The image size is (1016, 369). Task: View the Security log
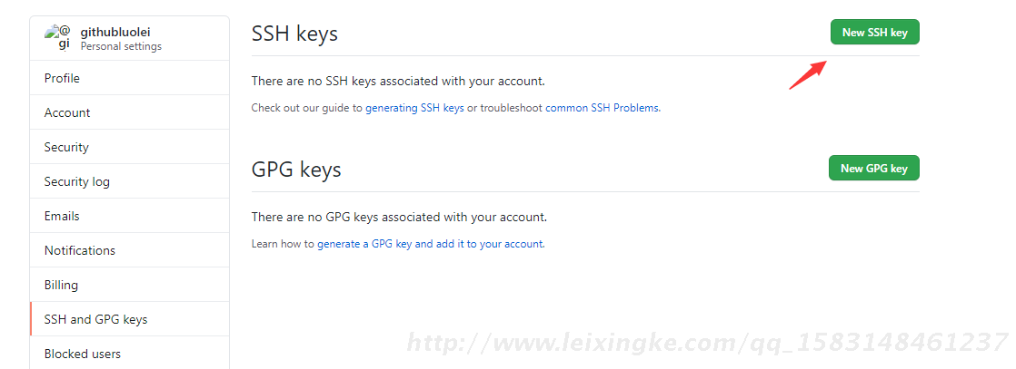[77, 181]
